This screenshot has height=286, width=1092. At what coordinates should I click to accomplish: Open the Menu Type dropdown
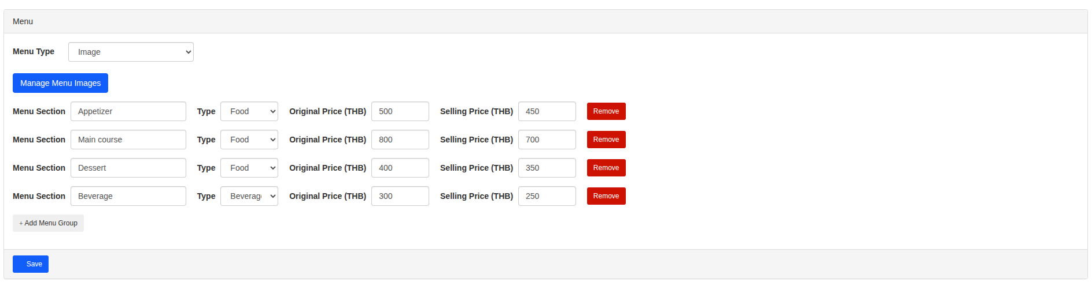coord(131,52)
